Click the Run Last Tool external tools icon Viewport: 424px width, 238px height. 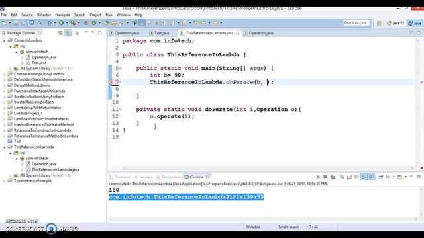click(73, 23)
